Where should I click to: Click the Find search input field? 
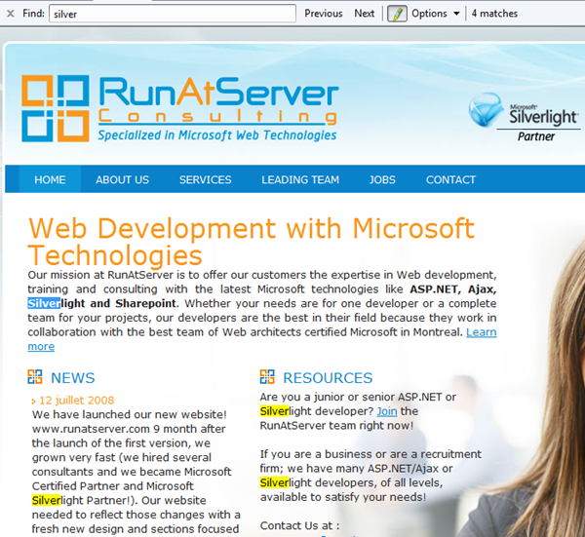(x=173, y=14)
